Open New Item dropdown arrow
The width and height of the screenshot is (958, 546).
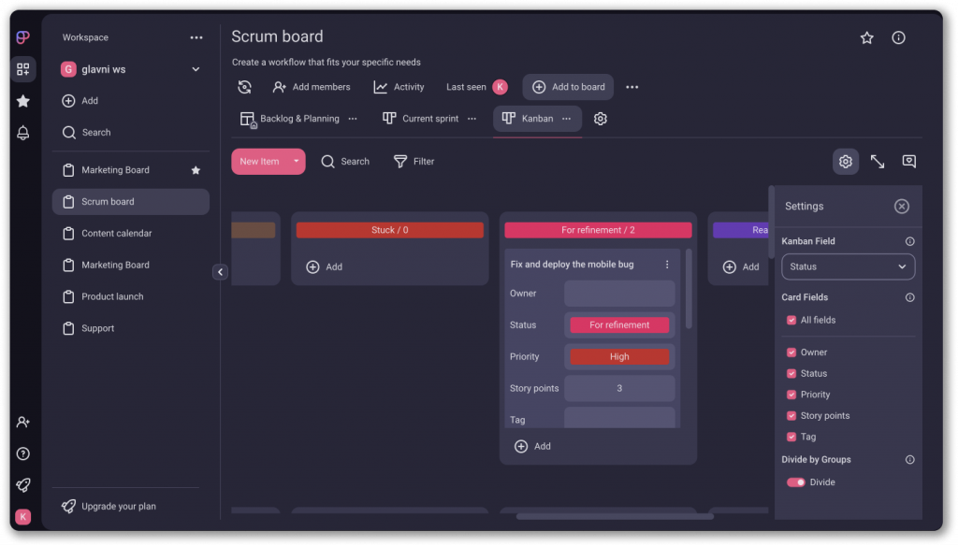(297, 161)
